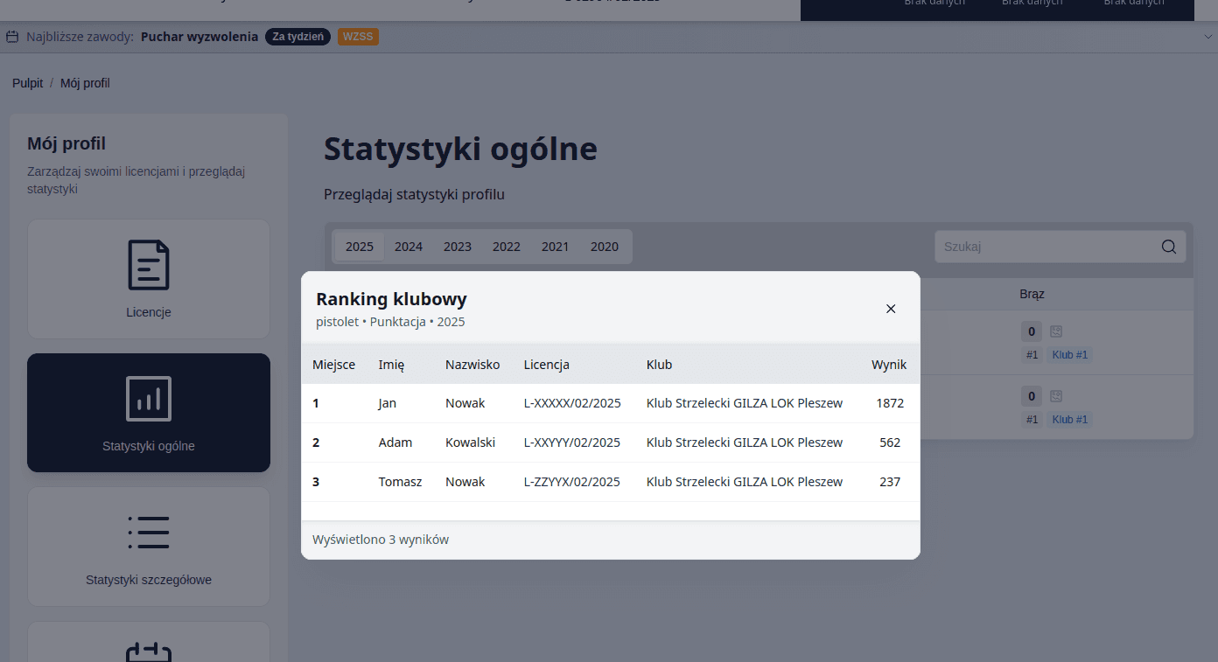Open the partially visible sidebar panel below Statystyki szczegółowe
Viewport: 1218px width, 662px height.
pos(148,647)
